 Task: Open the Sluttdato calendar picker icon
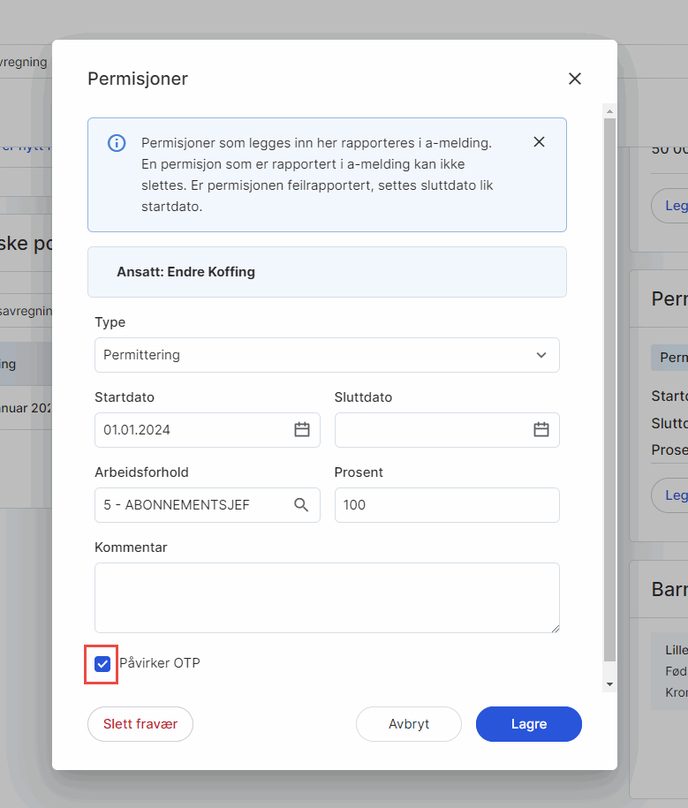[541, 430]
